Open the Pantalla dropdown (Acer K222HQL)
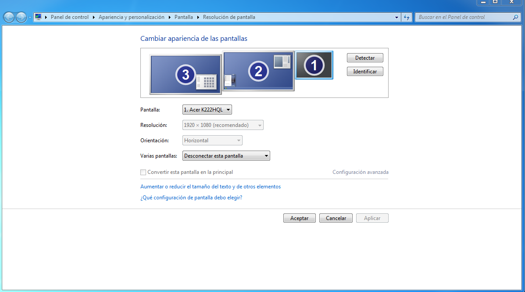The height and width of the screenshot is (292, 525). [207, 110]
